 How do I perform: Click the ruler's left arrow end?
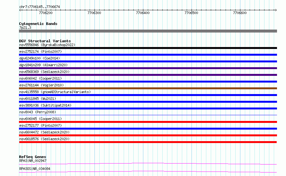(x=20, y=10)
